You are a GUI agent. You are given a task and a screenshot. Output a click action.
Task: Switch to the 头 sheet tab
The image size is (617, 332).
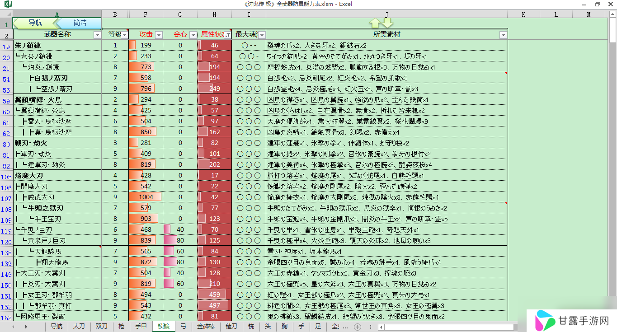[268, 326]
